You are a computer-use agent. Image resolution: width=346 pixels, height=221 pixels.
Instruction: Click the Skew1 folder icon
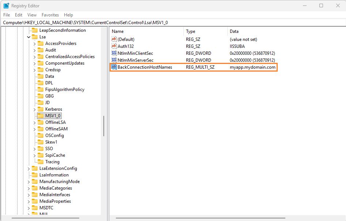[x=41, y=142]
